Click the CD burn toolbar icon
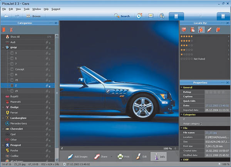231x167 pixels. [139, 16]
